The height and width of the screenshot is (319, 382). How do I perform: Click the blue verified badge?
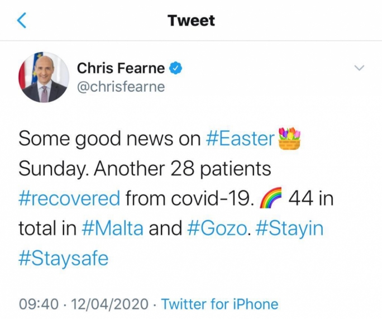click(176, 68)
